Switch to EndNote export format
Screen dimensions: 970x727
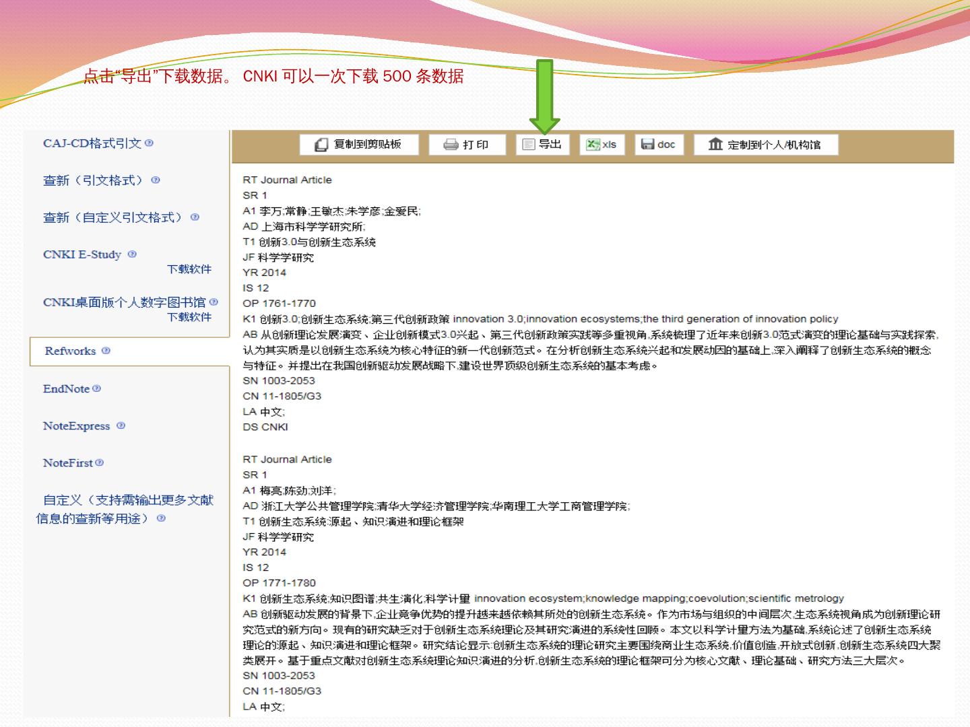pyautogui.click(x=66, y=388)
